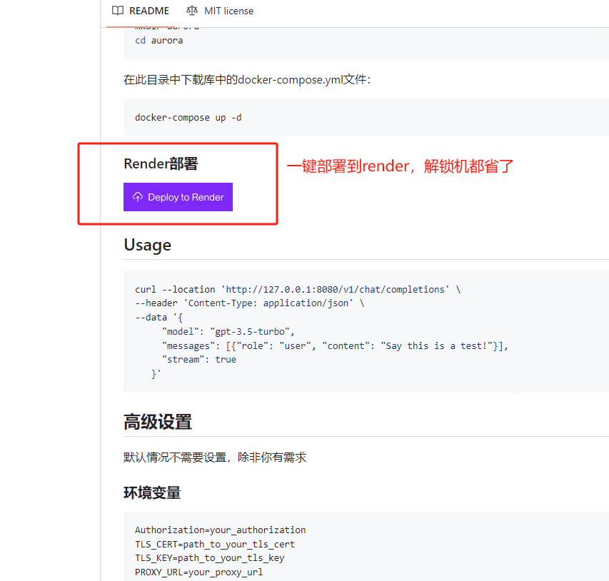This screenshot has width=609, height=581.
Task: Switch to the MIT license tab
Action: click(x=220, y=11)
